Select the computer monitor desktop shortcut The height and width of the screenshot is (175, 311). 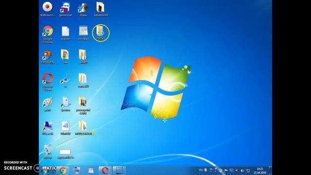[x=48, y=128]
